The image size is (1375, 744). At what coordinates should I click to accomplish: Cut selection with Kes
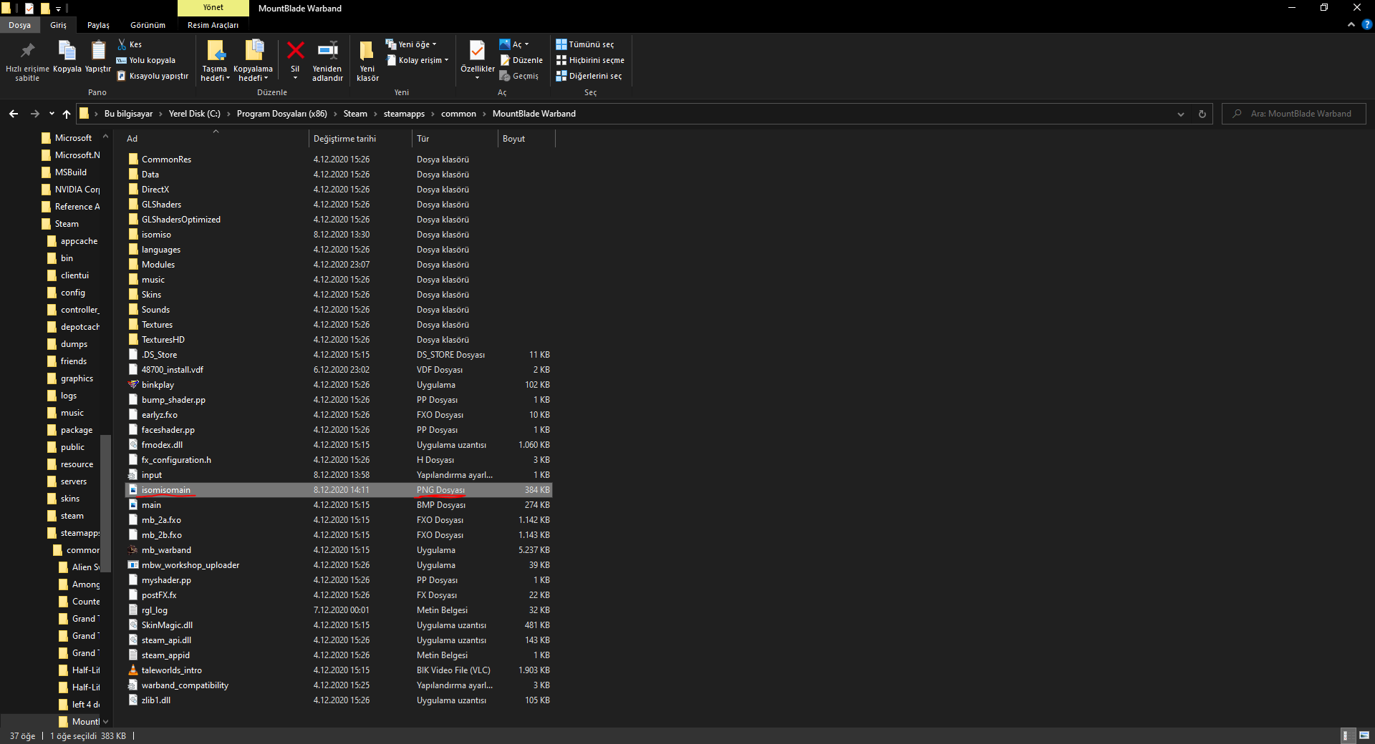tap(130, 44)
